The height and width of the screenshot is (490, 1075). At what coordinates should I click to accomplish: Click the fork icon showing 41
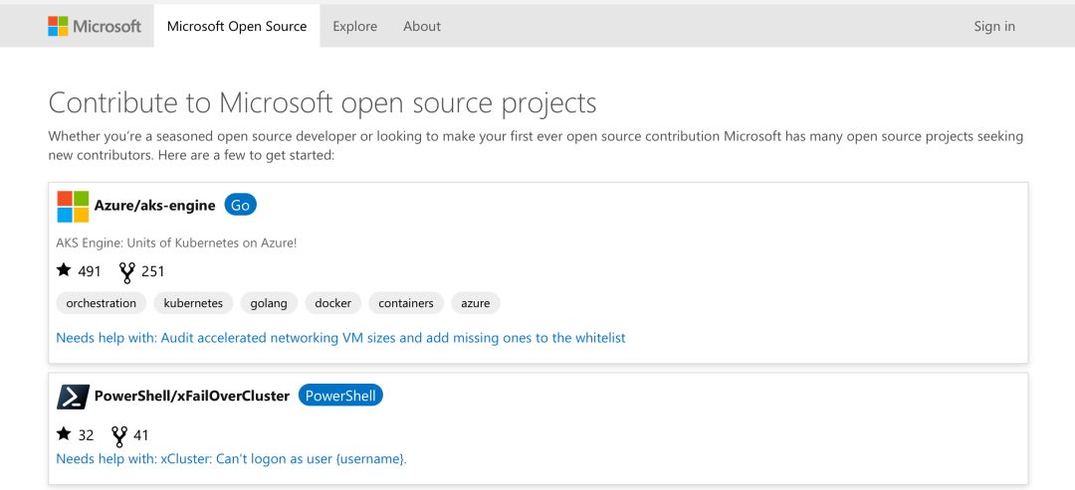119,434
